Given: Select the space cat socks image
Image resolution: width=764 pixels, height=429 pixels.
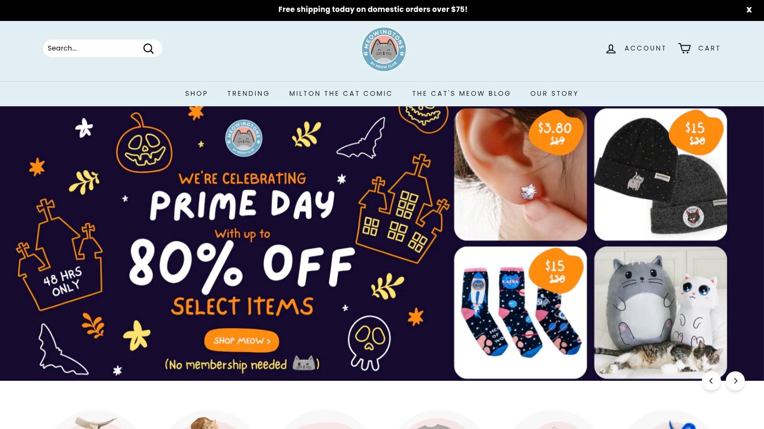Looking at the screenshot, I should point(520,313).
